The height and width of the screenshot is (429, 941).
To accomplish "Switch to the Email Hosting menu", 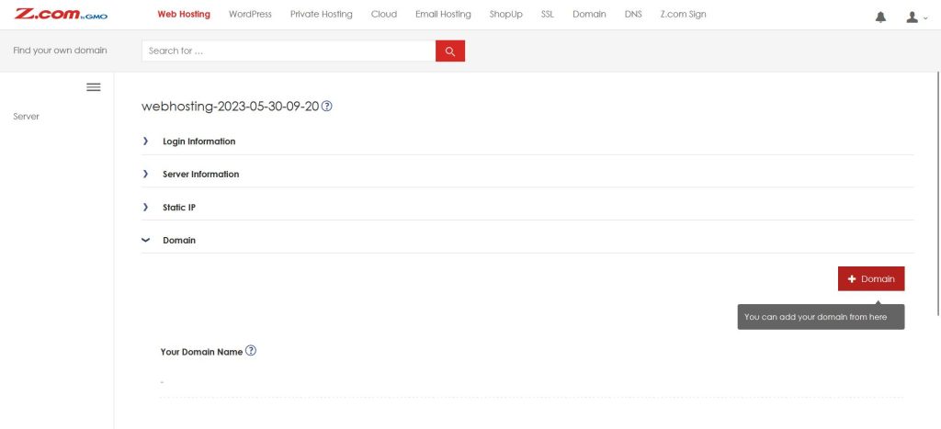I will [443, 15].
